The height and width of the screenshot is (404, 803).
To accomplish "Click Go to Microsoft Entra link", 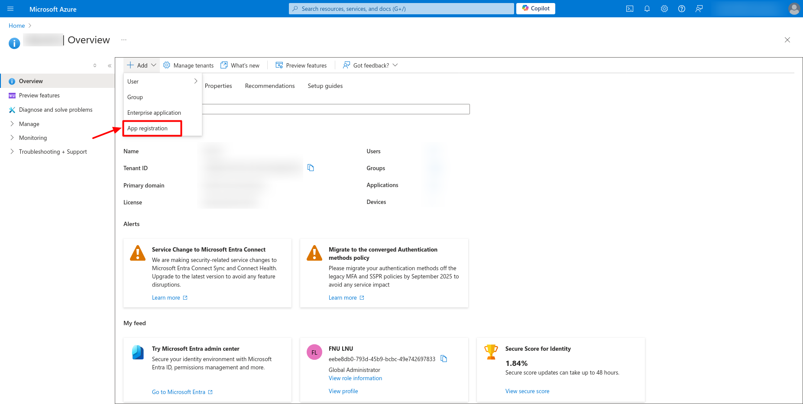I will pyautogui.click(x=178, y=392).
